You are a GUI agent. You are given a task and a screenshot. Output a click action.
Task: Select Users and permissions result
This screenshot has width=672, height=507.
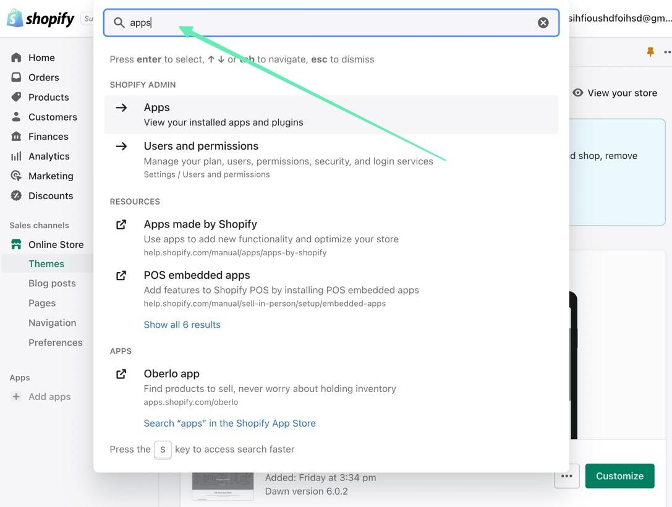tap(331, 160)
